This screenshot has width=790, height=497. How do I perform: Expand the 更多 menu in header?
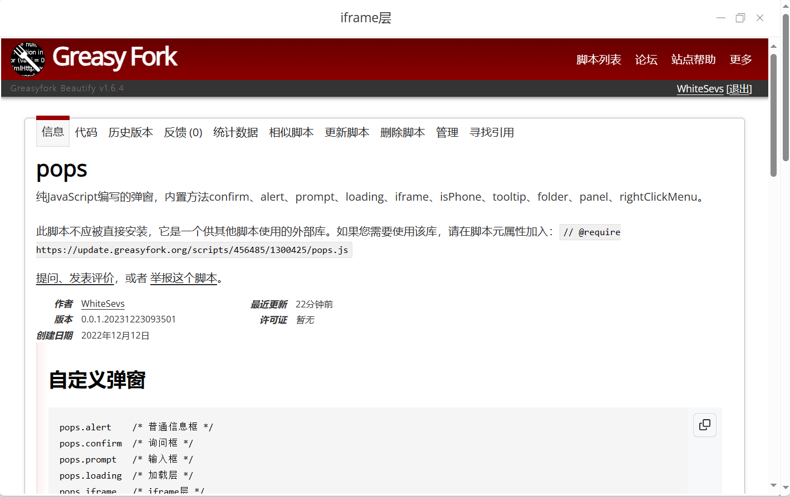coord(740,59)
